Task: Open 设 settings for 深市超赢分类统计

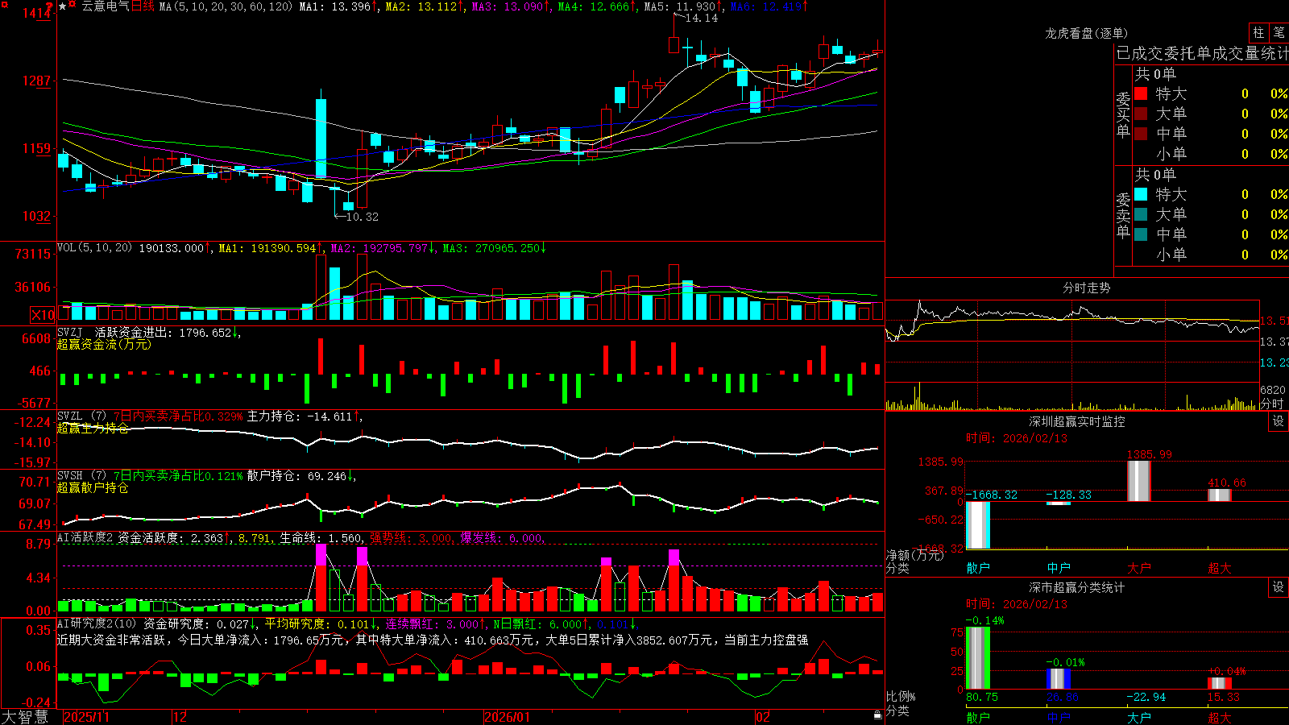Action: (x=1279, y=587)
